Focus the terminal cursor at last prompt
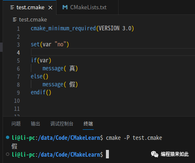195x163 pixels. [107, 154]
